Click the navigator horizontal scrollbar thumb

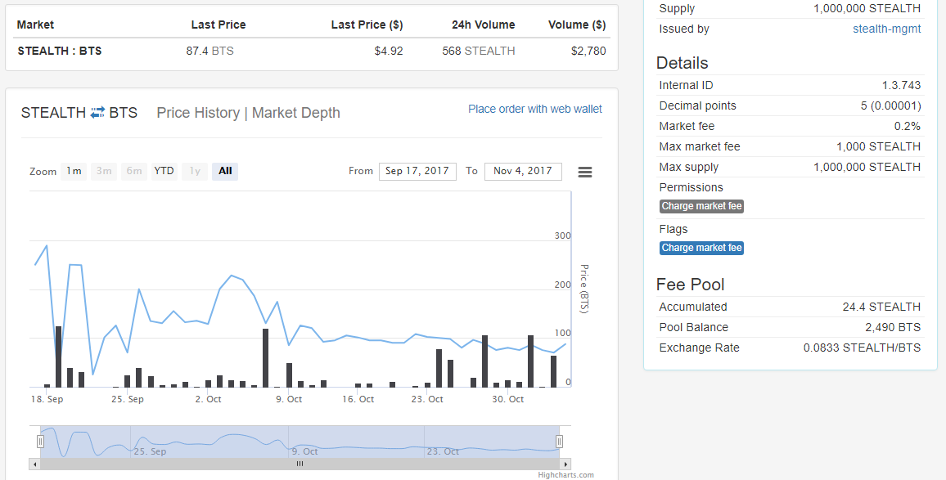point(300,464)
